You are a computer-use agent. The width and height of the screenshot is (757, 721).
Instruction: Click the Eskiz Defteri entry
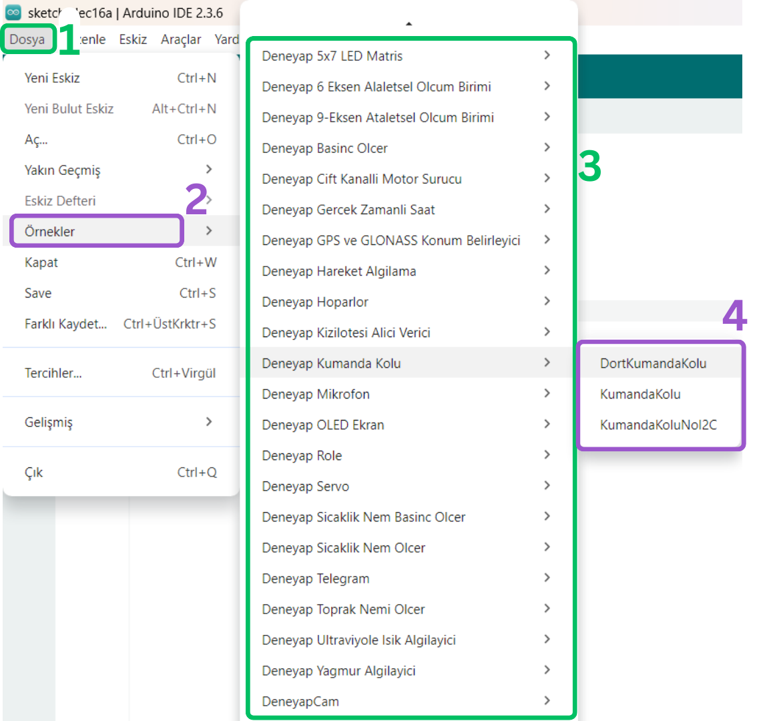pos(121,201)
